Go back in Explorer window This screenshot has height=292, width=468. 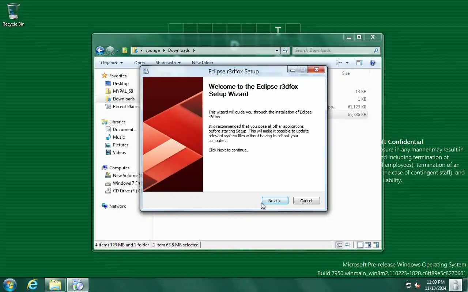(x=100, y=50)
